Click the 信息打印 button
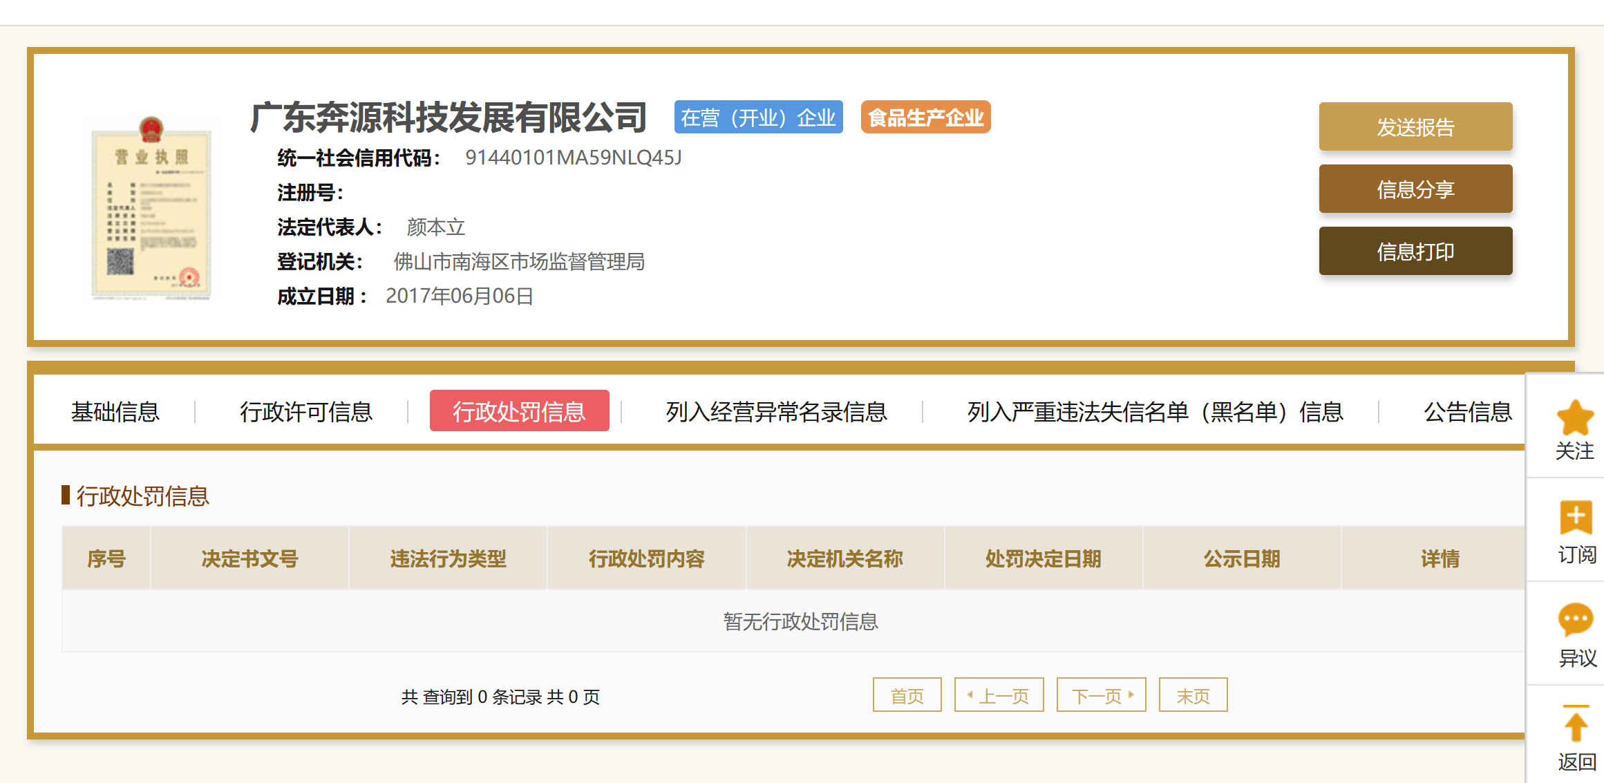 point(1415,251)
